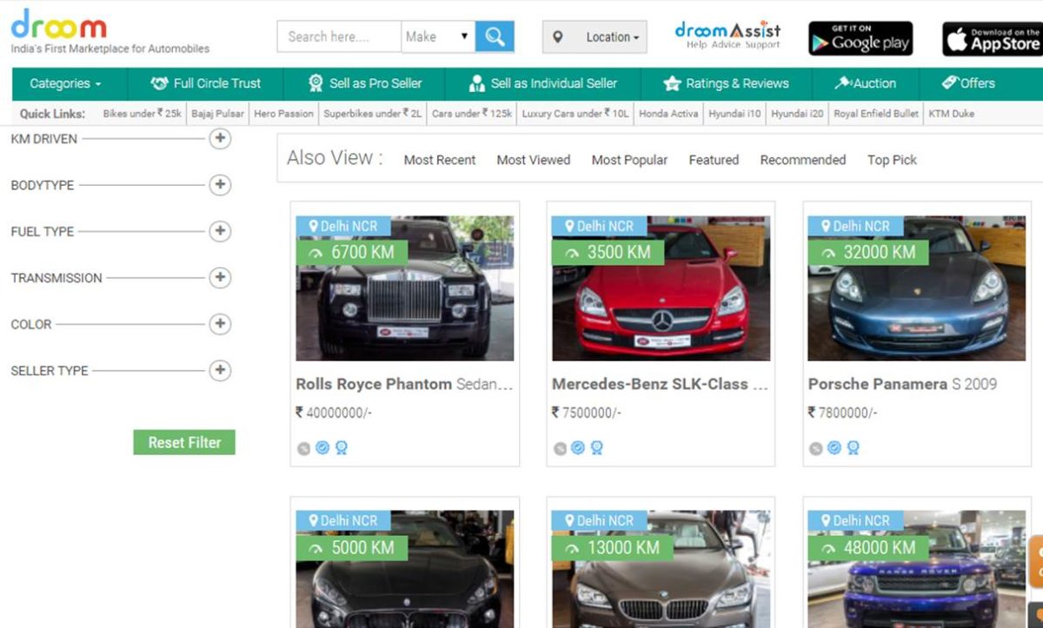Open the car photo tagged 5000 KM
Image resolution: width=1043 pixels, height=628 pixels.
click(x=405, y=569)
